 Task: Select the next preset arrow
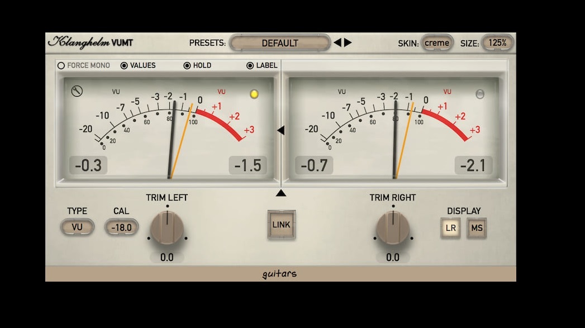348,42
